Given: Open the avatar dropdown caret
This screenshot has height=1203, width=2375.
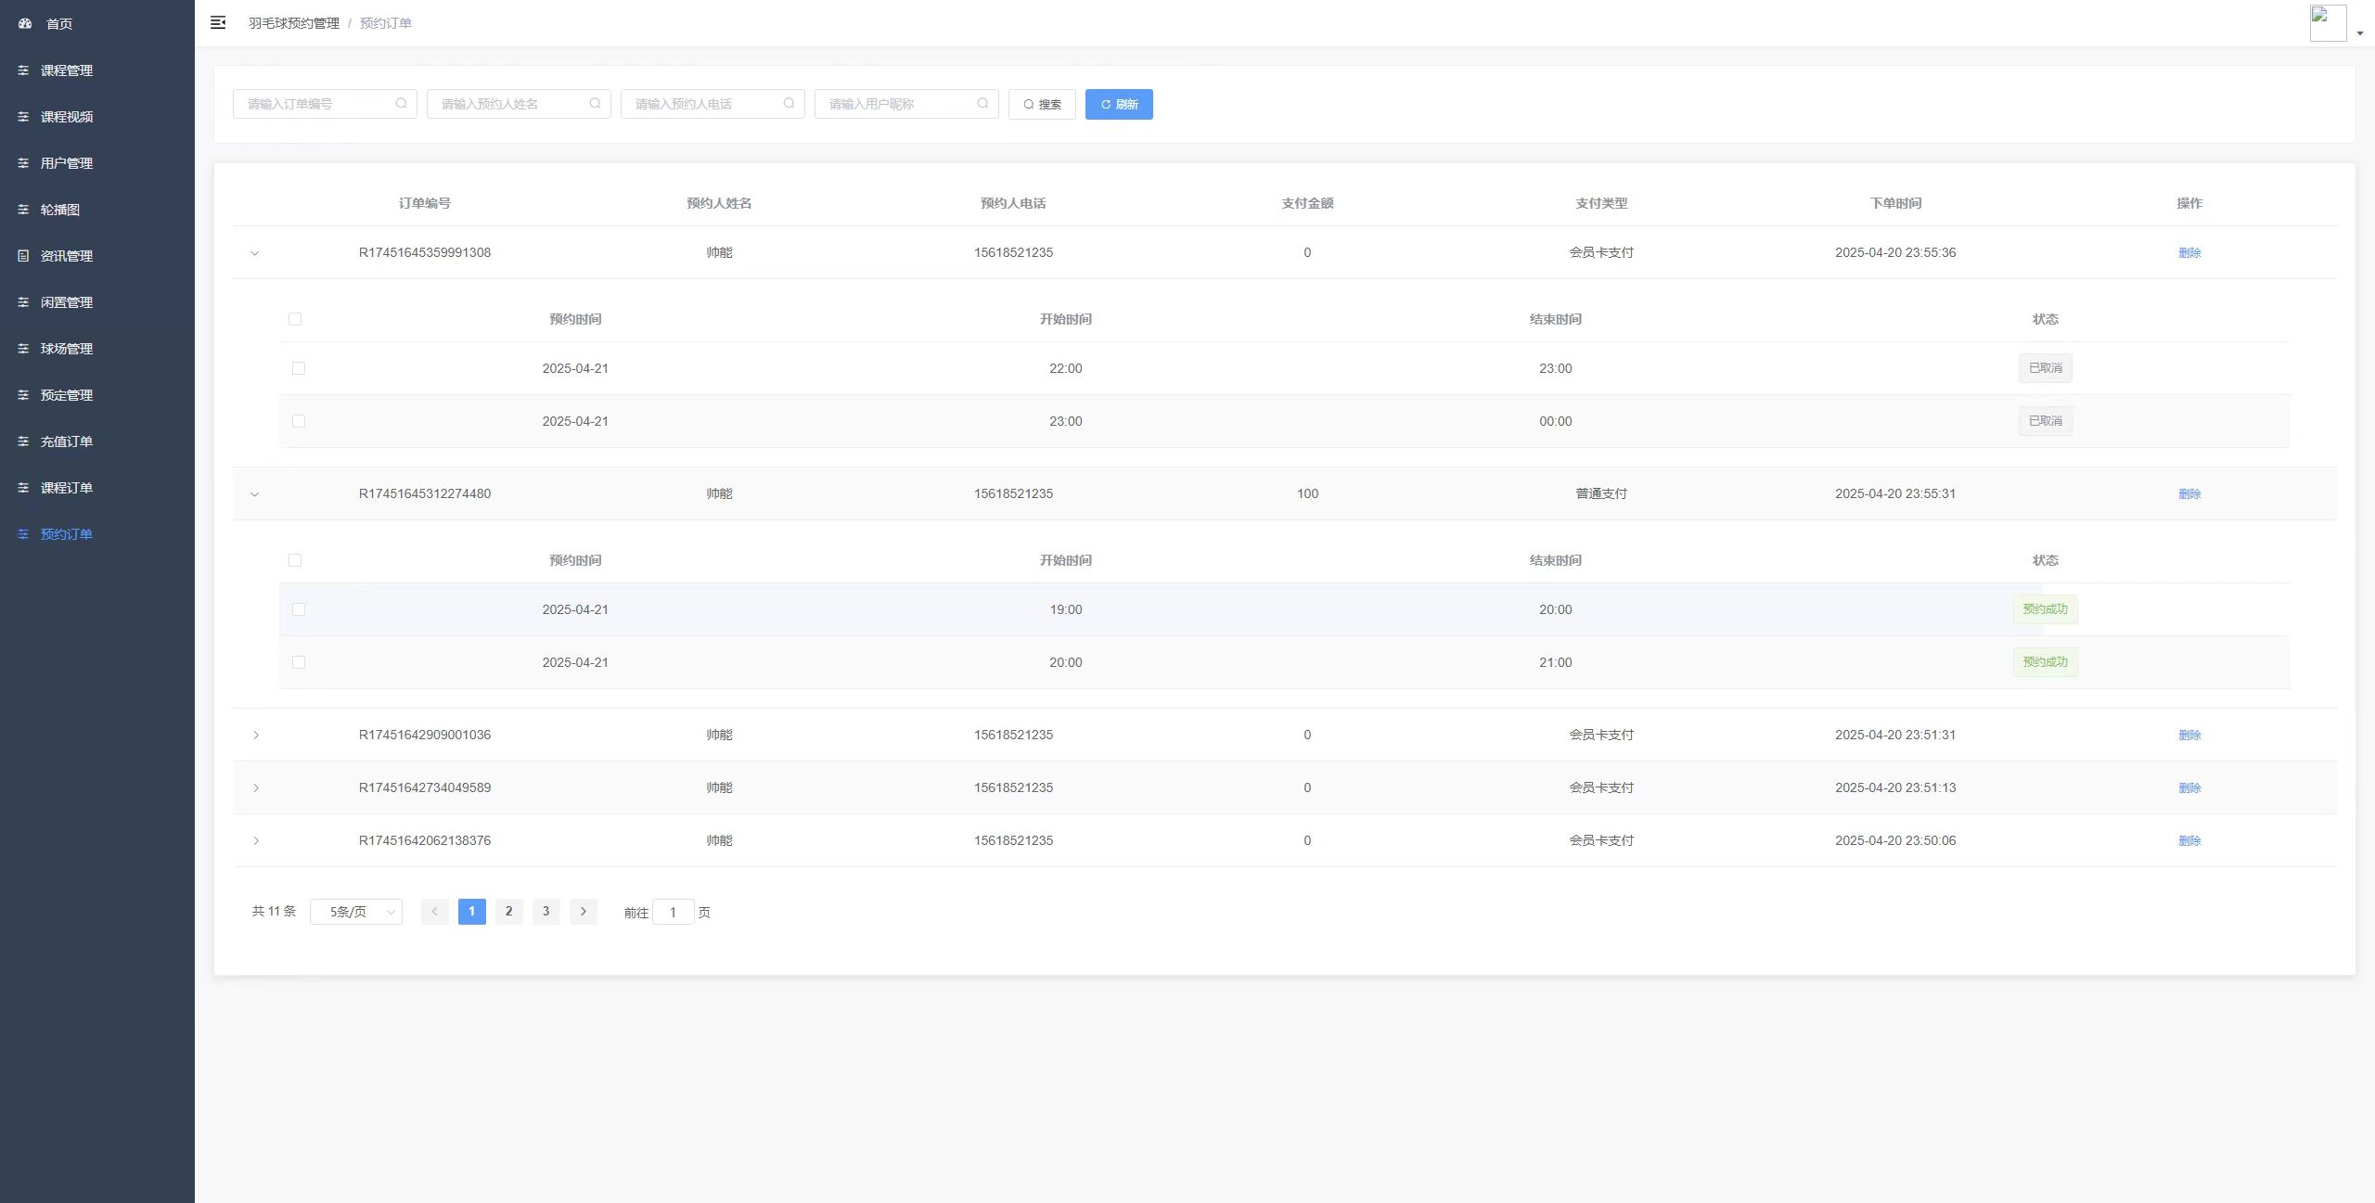Looking at the screenshot, I should pos(2360,33).
